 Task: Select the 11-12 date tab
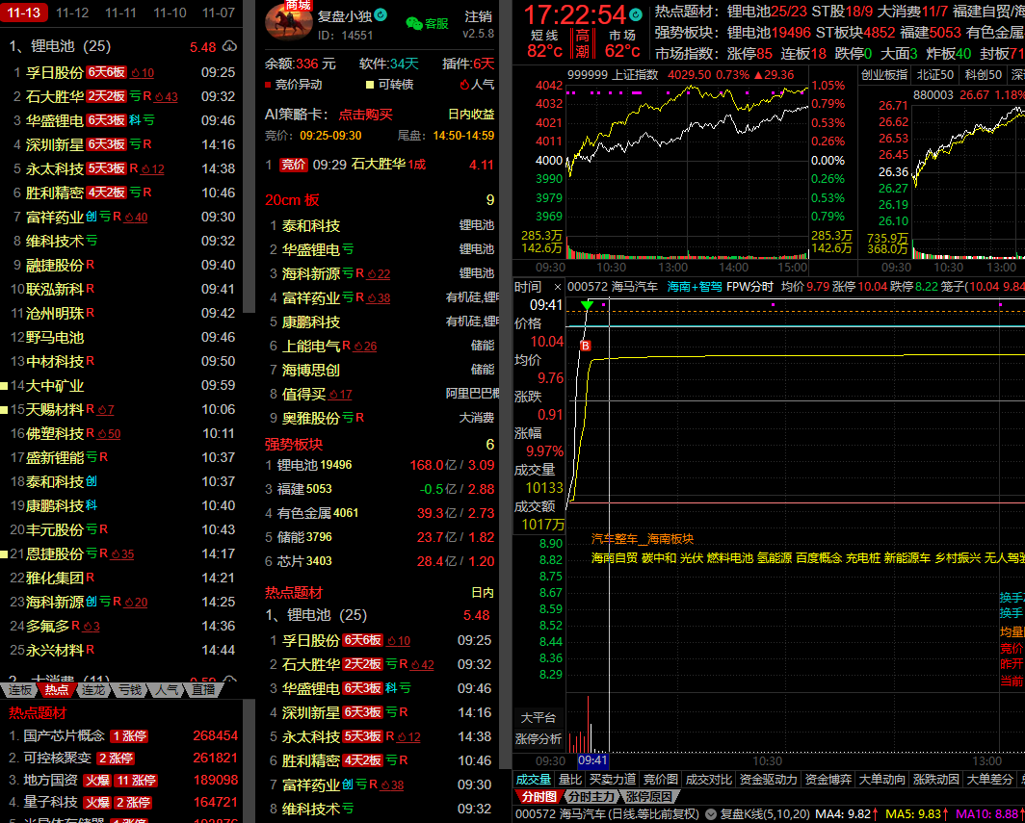pos(73,13)
